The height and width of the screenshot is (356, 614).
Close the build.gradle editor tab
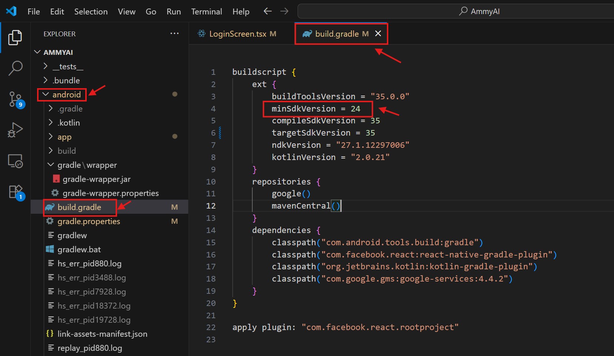pos(378,34)
